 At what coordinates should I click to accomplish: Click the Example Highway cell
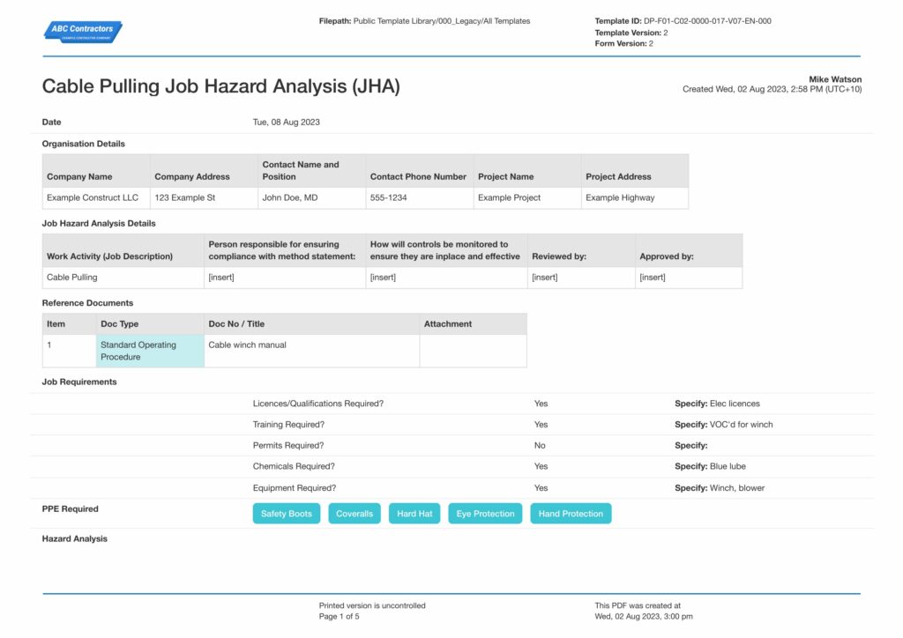pyautogui.click(x=635, y=198)
